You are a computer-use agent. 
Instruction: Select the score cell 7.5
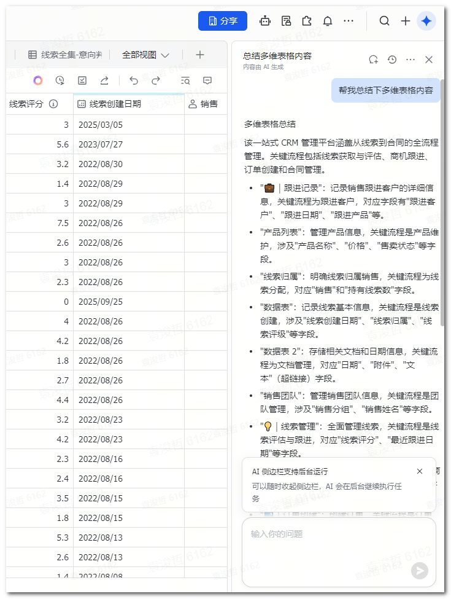(x=40, y=223)
